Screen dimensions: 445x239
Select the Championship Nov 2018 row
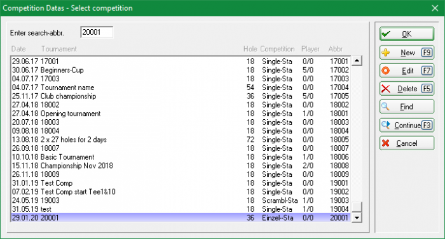tap(181, 165)
